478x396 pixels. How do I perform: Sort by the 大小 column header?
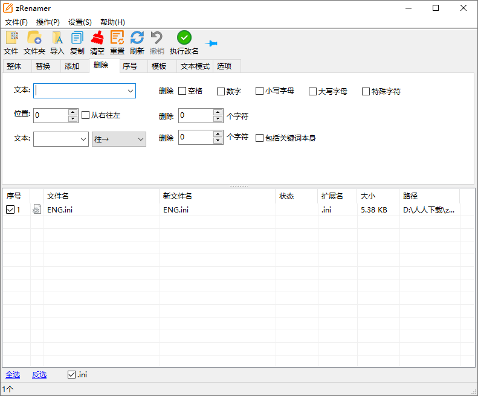pos(378,196)
